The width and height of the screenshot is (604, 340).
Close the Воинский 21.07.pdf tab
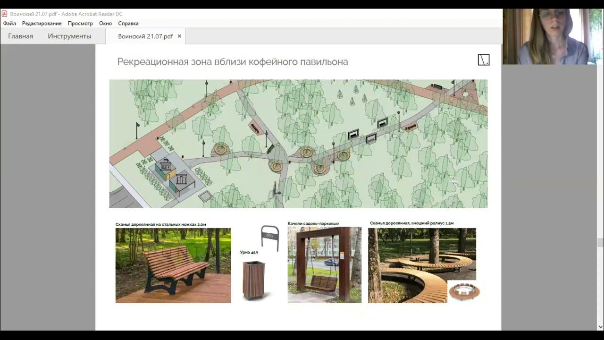179,36
